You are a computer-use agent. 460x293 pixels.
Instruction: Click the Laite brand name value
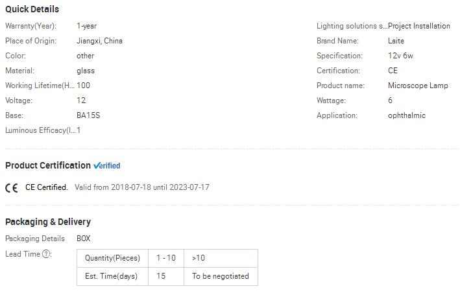point(396,41)
